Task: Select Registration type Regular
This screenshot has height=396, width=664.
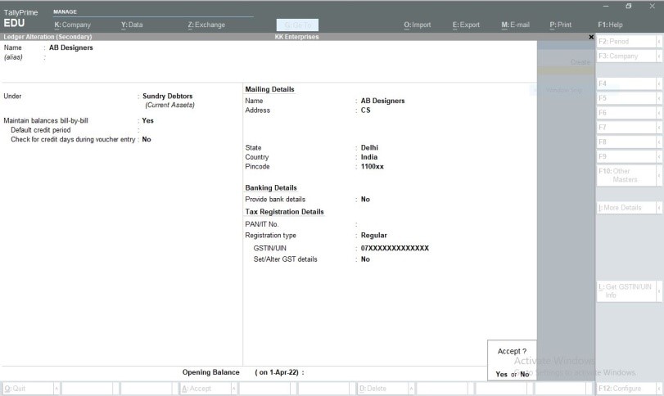Action: tap(373, 236)
